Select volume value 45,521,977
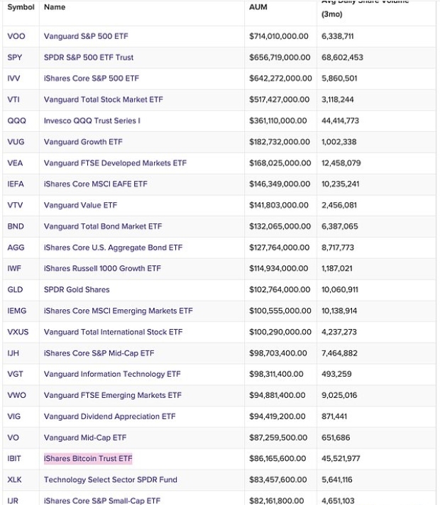Viewport: 440px width, 505px height. click(x=341, y=458)
